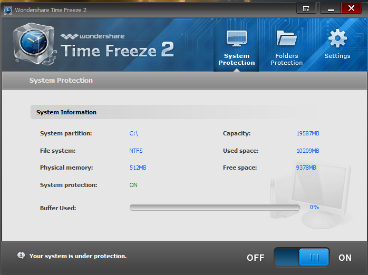Click the info icon in status bar
The image size is (368, 275).
pyautogui.click(x=21, y=256)
